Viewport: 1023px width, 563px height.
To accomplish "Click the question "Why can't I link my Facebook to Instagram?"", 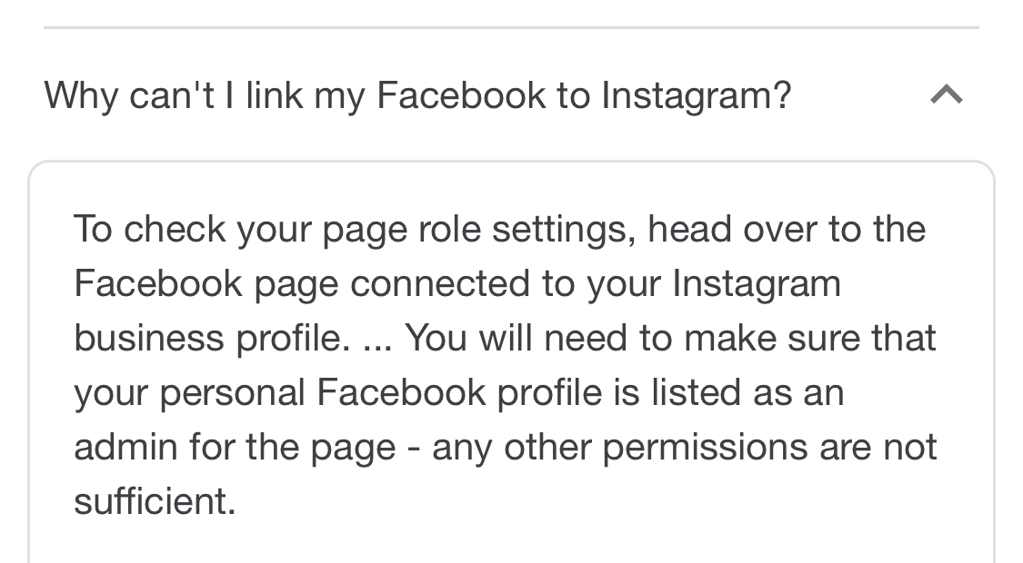I will [417, 94].
